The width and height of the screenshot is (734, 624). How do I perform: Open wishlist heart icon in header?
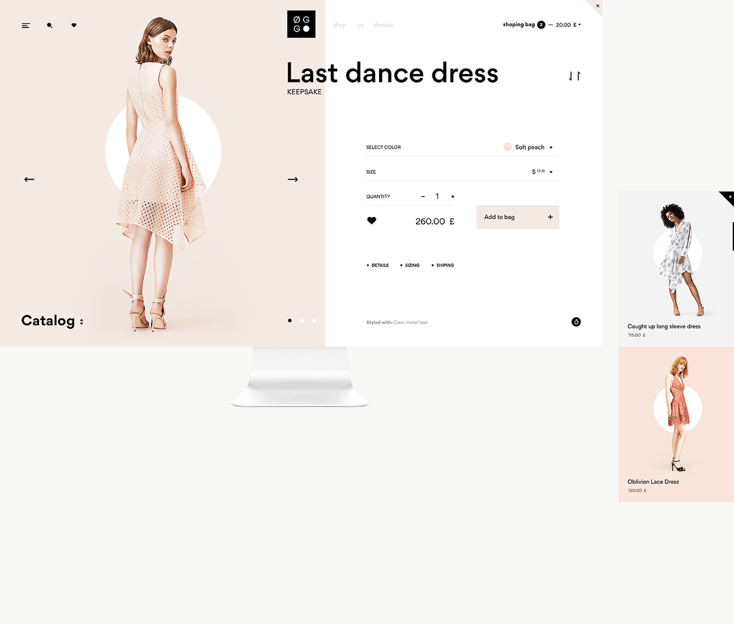pos(74,25)
